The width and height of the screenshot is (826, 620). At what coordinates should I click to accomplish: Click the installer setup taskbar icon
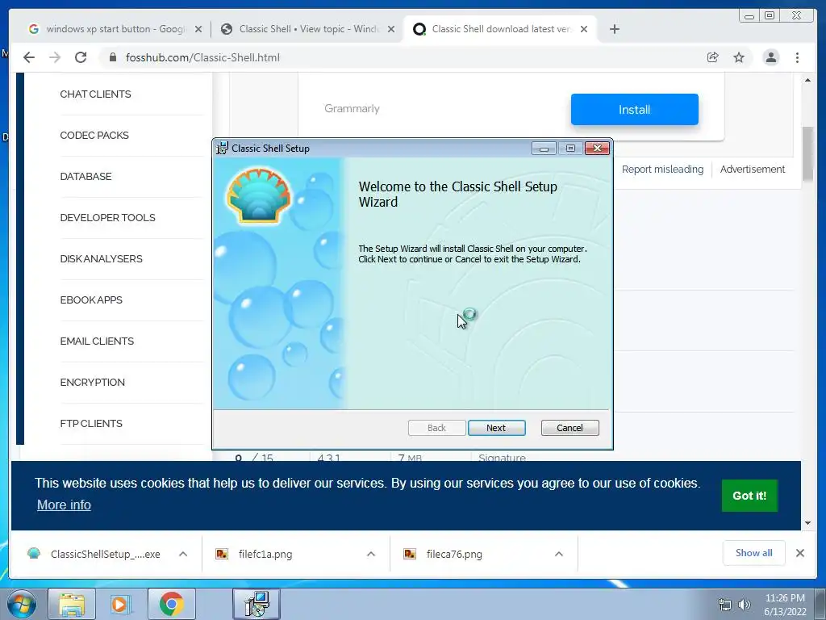[x=257, y=604]
